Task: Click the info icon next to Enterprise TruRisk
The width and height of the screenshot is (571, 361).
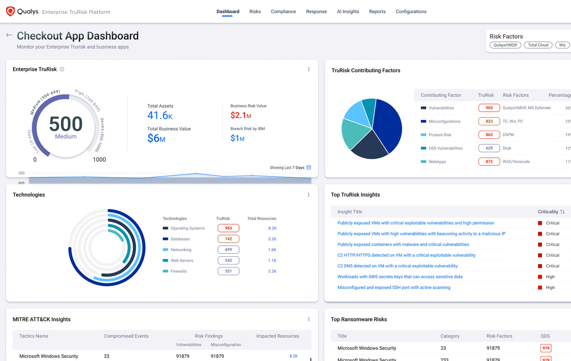Action: coord(62,69)
